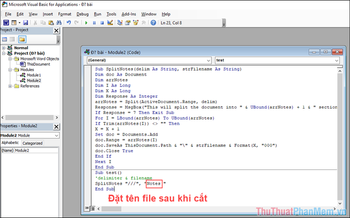Click the Insert UserForm toolbar icon

tap(14, 23)
